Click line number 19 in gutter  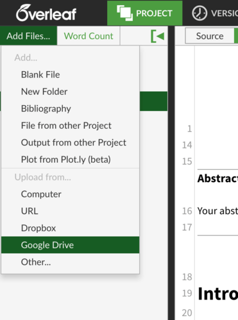point(187,293)
